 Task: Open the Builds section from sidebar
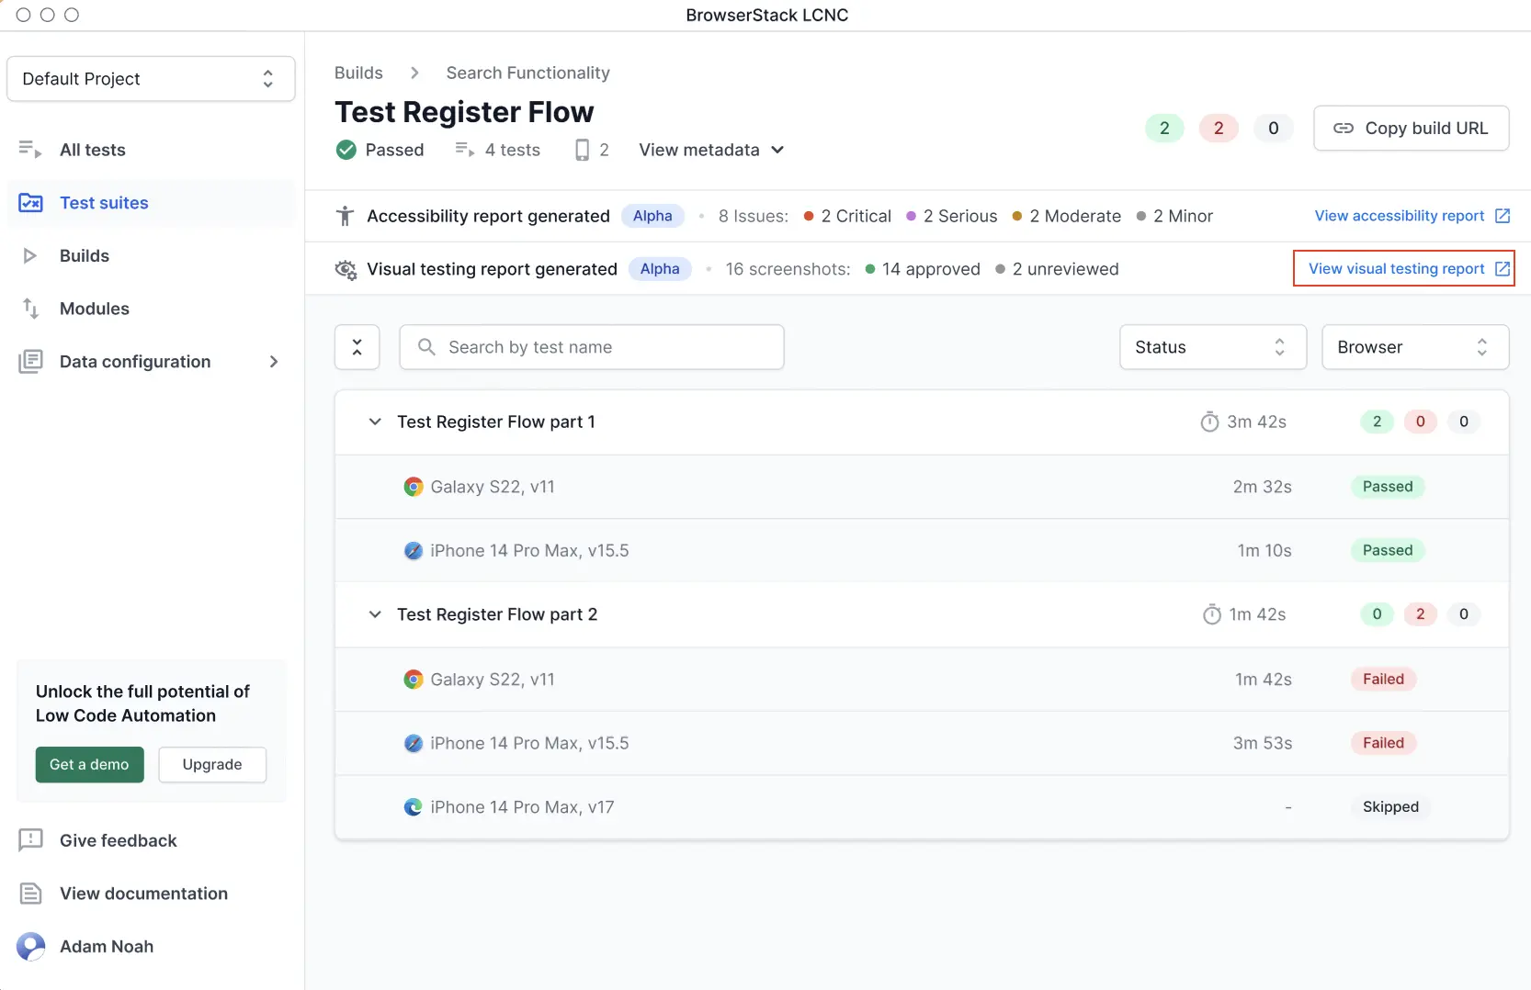point(84,255)
